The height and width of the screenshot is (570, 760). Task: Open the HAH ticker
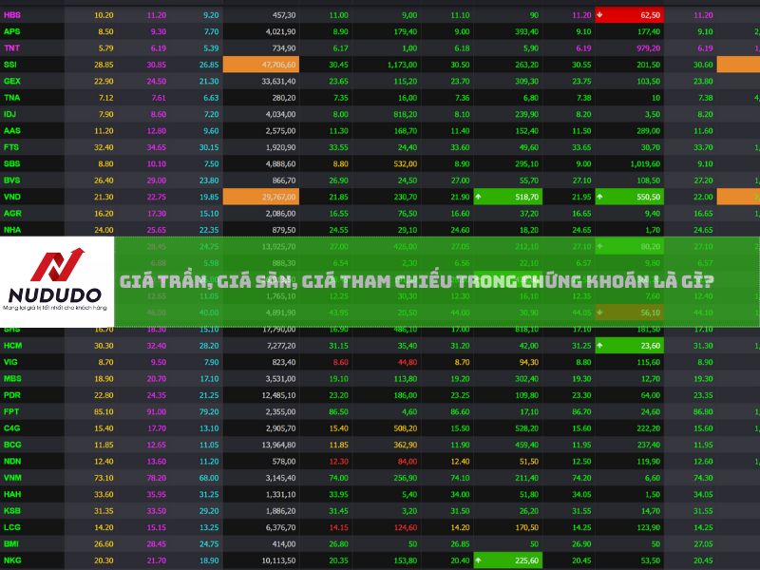(12, 494)
